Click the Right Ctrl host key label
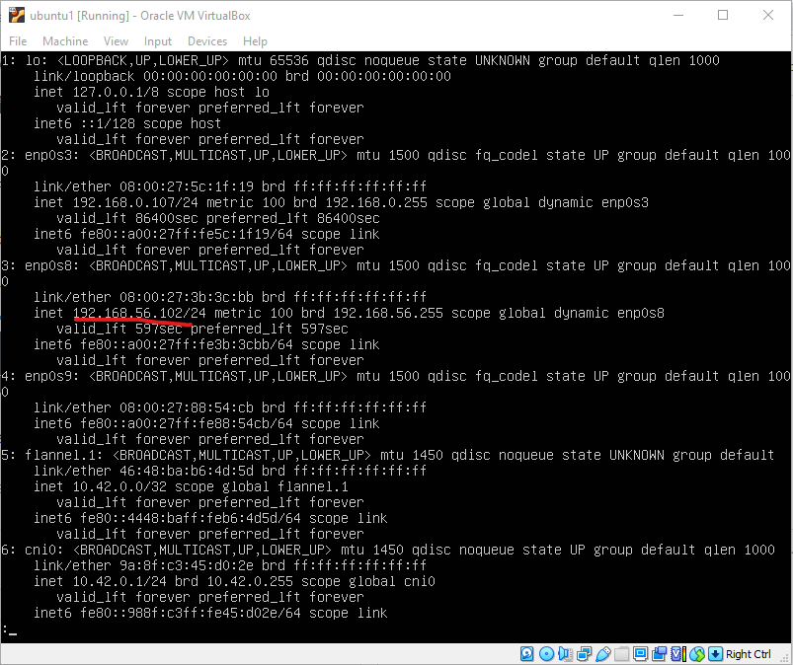The width and height of the screenshot is (793, 665). (749, 654)
